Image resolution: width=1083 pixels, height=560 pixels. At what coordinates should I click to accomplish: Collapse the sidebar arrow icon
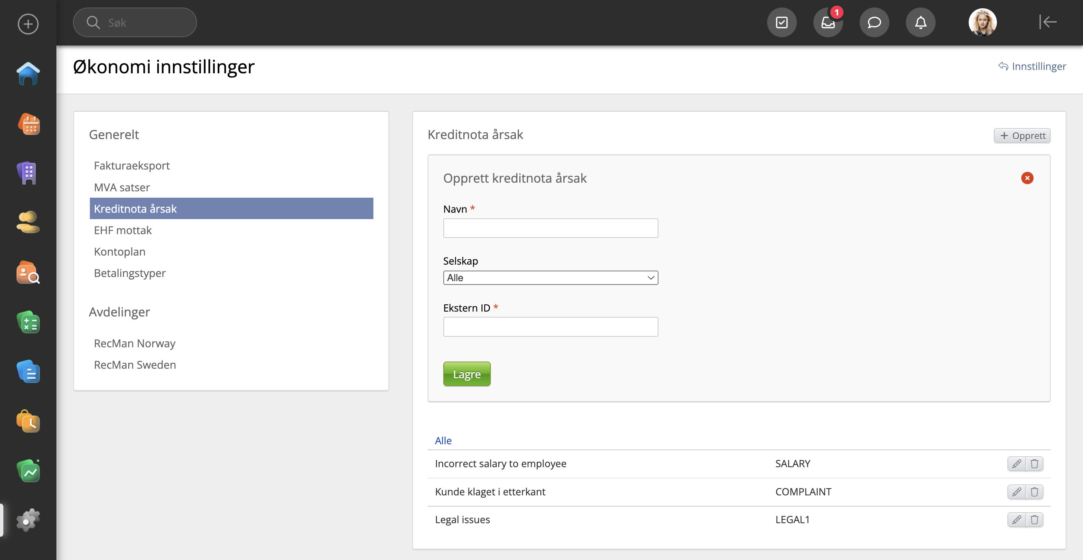(x=1047, y=22)
